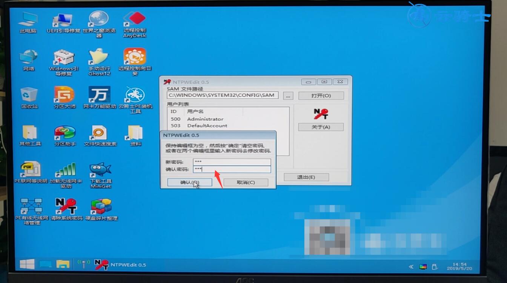
Task: Open the 网络 desktop icon
Action: tap(29, 60)
